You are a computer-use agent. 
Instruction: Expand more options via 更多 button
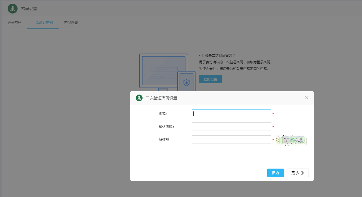[x=298, y=173]
